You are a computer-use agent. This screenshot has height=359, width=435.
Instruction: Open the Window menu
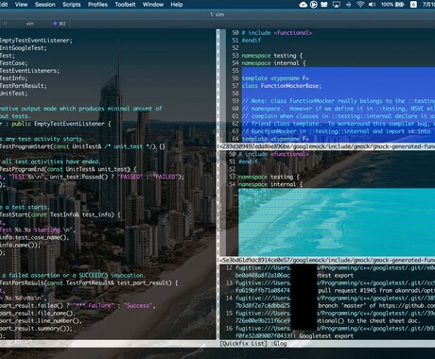coord(153,5)
